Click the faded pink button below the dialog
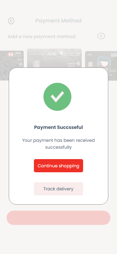Image resolution: width=117 pixels, height=254 pixels. (x=58, y=218)
